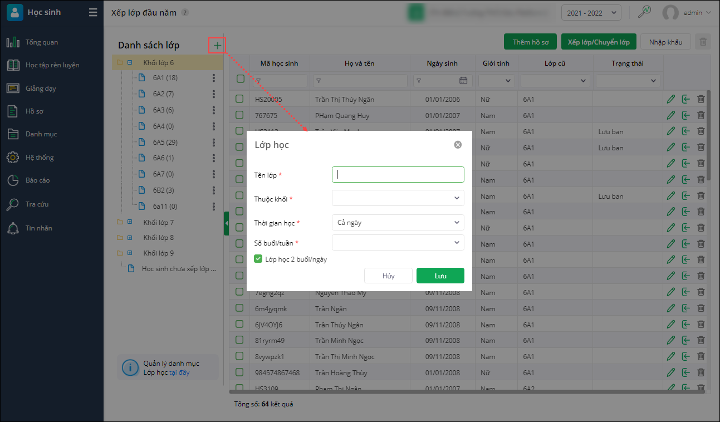Expand the Khối lớp 7 tree node
The width and height of the screenshot is (720, 422).
pos(130,222)
